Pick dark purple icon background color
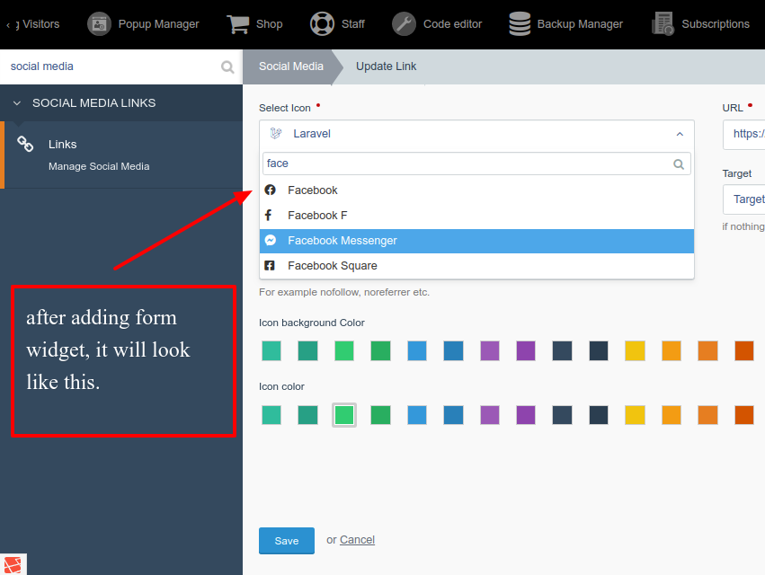The image size is (765, 575). click(526, 350)
